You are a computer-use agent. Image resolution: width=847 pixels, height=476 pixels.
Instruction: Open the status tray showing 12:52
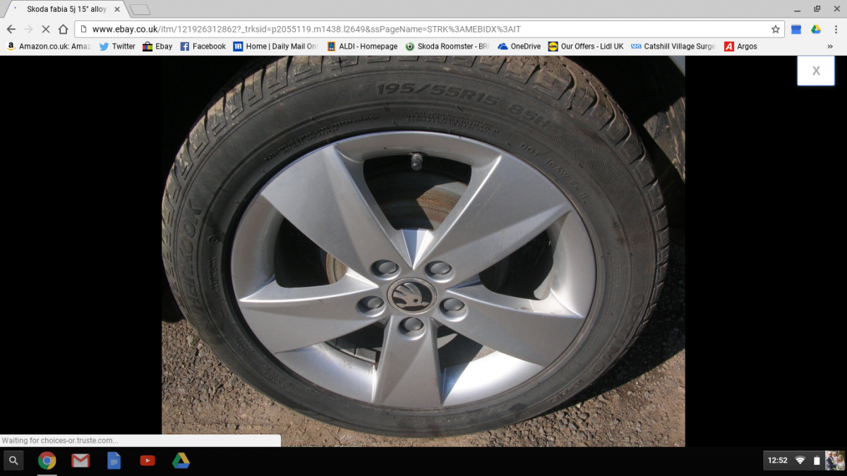(805, 460)
